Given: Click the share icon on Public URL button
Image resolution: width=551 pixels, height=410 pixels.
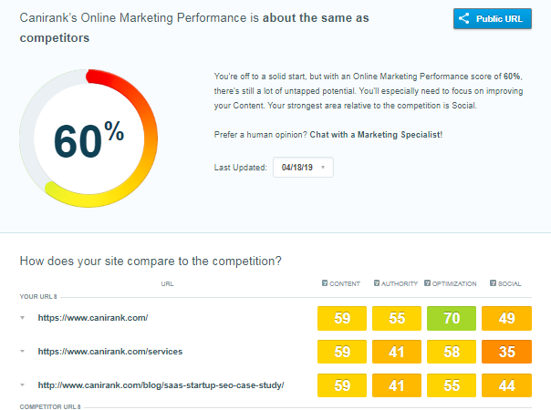Looking at the screenshot, I should coord(463,18).
